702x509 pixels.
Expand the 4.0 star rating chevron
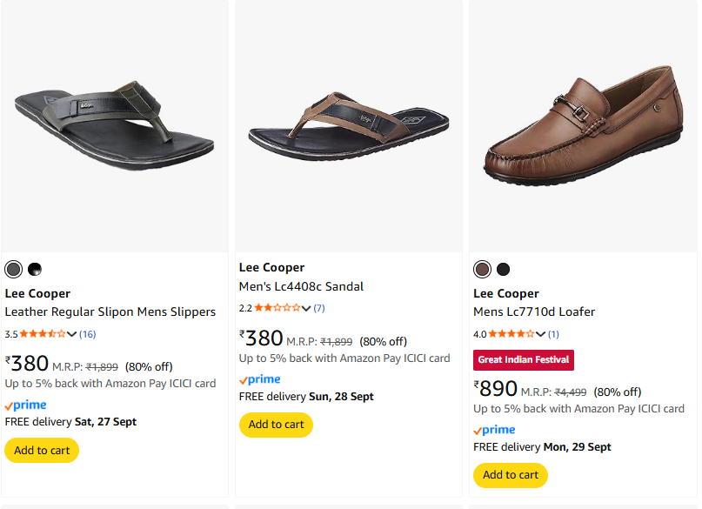(540, 334)
